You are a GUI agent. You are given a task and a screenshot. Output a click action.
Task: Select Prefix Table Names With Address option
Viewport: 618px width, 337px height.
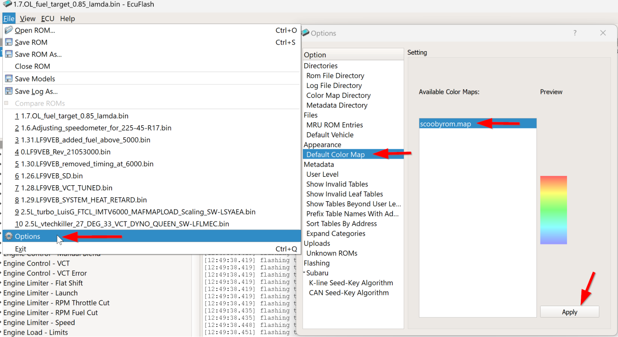pyautogui.click(x=353, y=214)
